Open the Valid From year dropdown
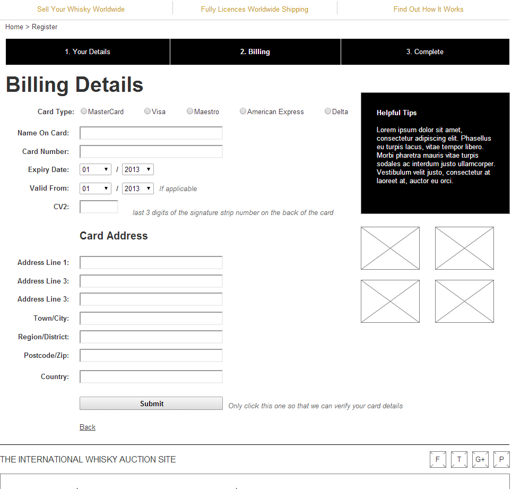 (137, 188)
